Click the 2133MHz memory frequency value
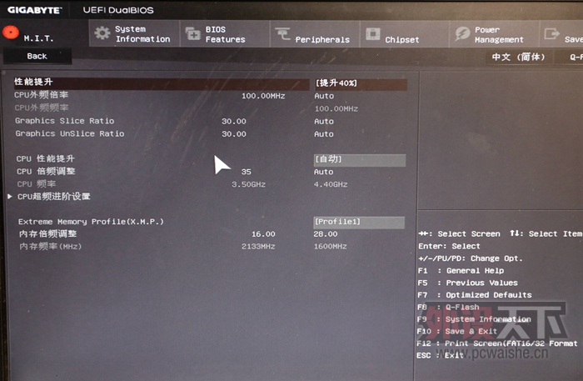583x381 pixels. click(258, 246)
